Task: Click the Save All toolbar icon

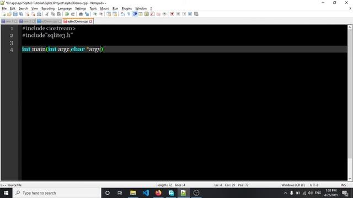Action: coord(21,14)
